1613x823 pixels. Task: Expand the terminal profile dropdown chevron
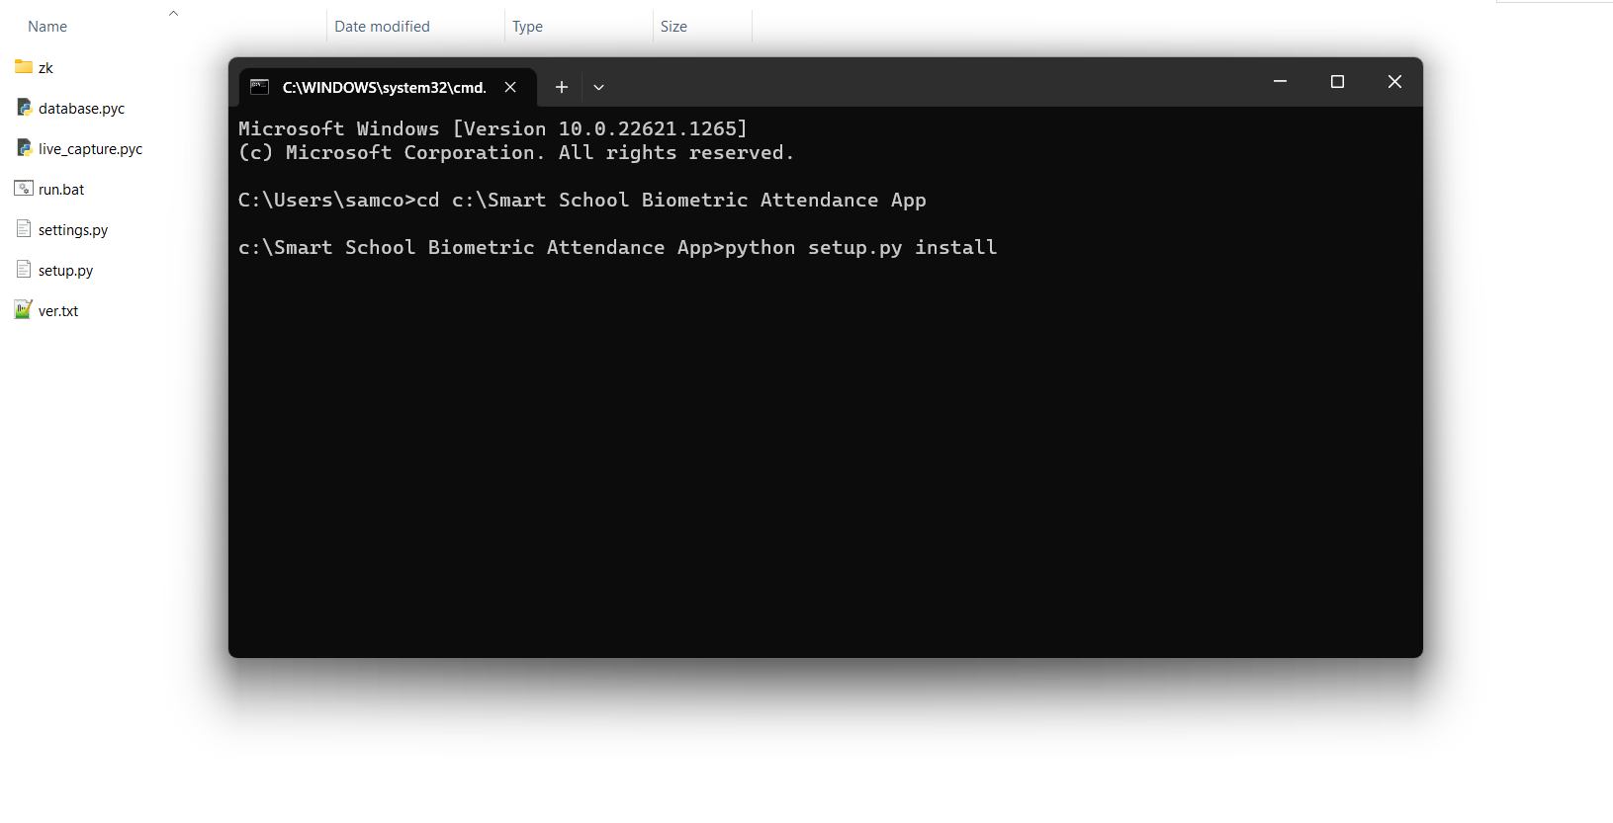598,87
